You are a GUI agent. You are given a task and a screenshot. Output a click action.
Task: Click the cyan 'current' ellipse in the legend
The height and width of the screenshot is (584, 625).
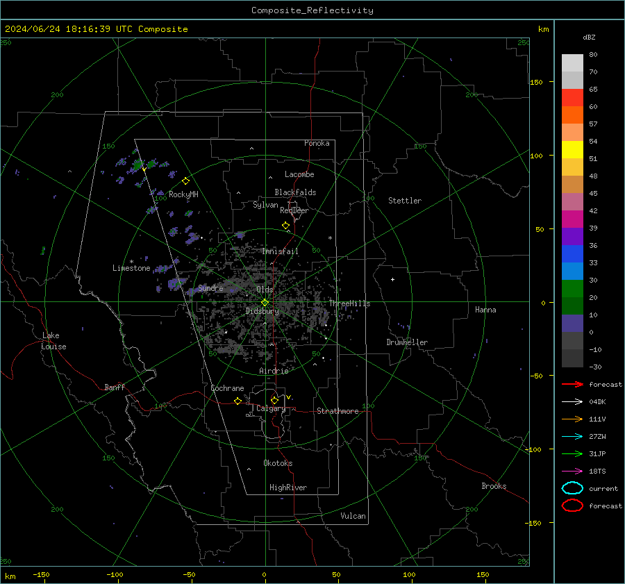point(572,488)
